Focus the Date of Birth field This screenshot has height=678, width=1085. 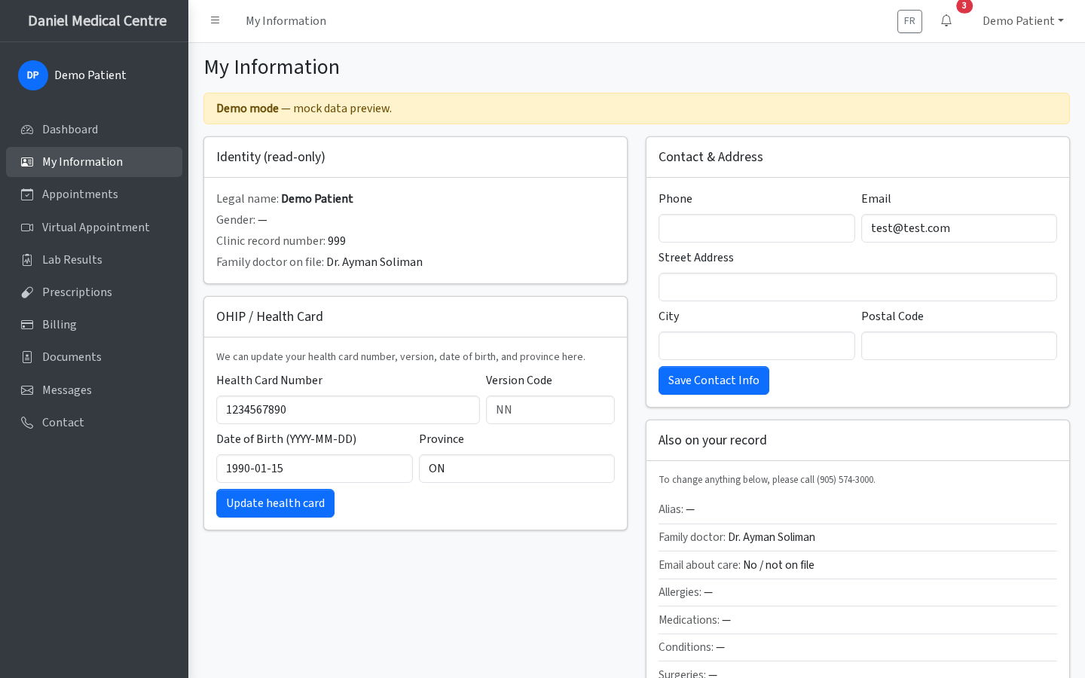coord(314,469)
